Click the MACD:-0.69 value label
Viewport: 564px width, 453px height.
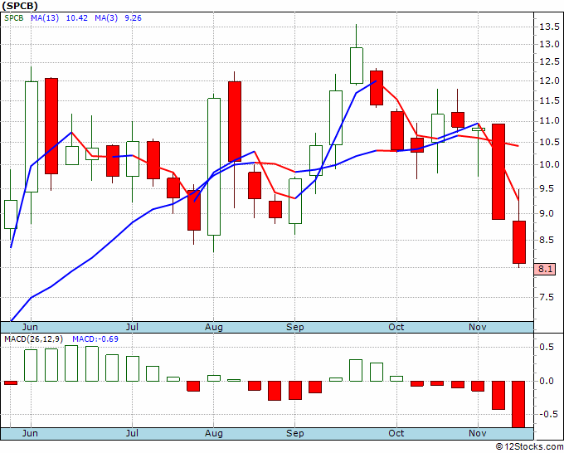95,339
